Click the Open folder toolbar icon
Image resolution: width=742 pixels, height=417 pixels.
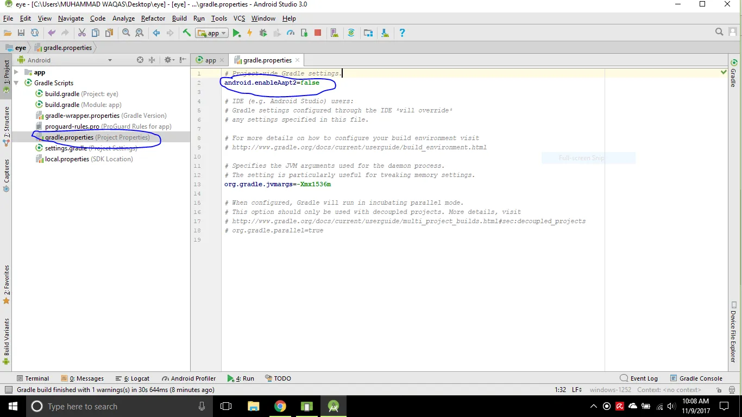[8, 33]
